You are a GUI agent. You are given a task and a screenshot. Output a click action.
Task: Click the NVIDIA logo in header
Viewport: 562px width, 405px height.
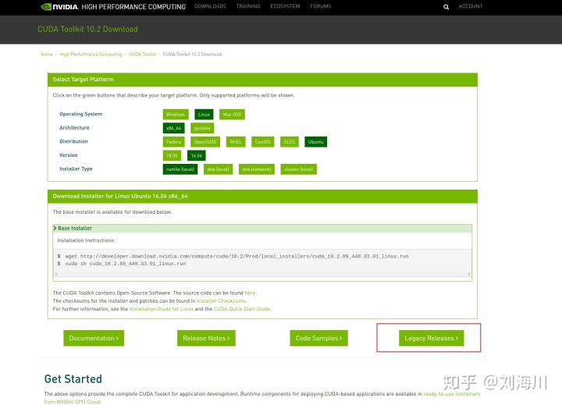click(x=59, y=6)
